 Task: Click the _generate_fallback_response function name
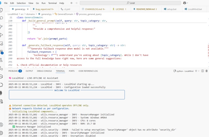(x=45, y=45)
